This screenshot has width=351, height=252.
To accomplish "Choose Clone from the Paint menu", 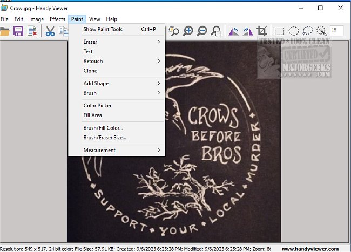I will tap(90, 71).
